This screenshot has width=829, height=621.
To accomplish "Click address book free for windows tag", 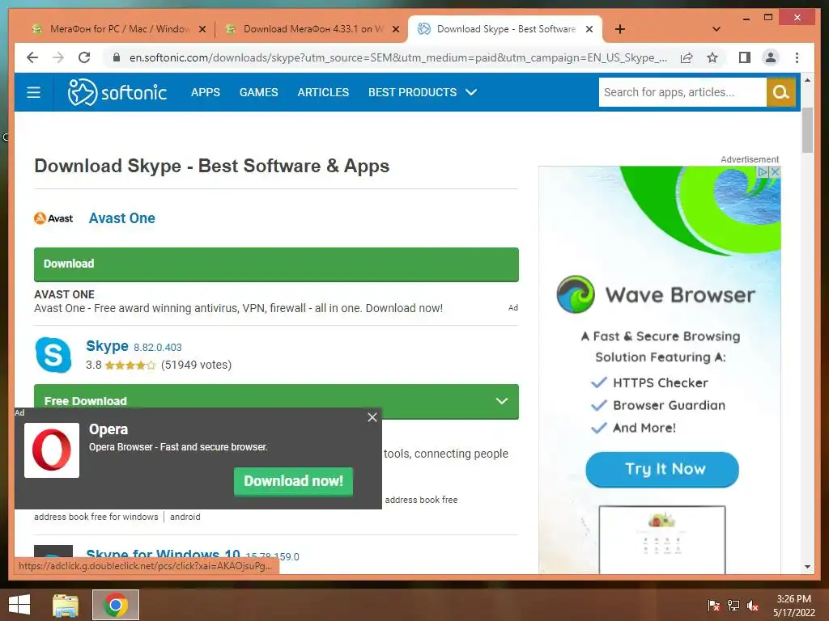I will (x=96, y=517).
